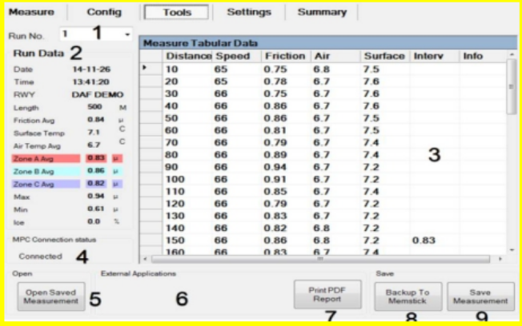Select the purple Zone C Avg label
The height and width of the screenshot is (326, 522).
[x=45, y=183]
